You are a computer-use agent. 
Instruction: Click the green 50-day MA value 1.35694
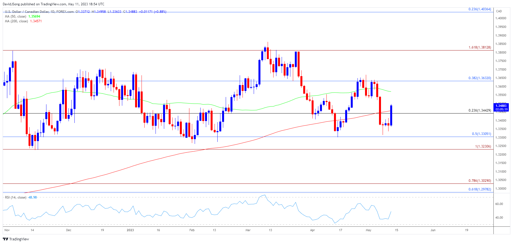point(34,16)
